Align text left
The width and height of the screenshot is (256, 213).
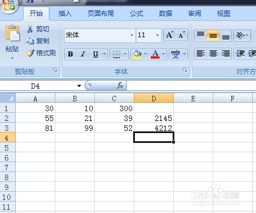tap(201, 54)
